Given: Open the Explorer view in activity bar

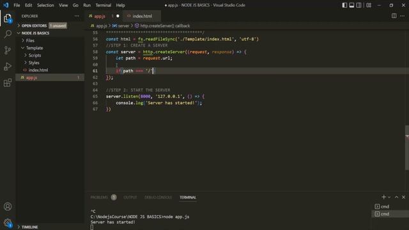Looking at the screenshot, I should (8, 19).
